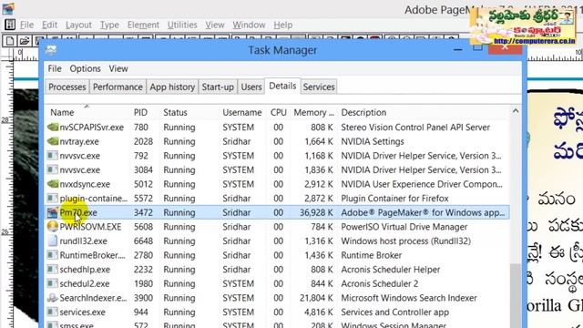Select the nvxdsync.exe process name
Screen dimensions: 583x328
click(85, 184)
